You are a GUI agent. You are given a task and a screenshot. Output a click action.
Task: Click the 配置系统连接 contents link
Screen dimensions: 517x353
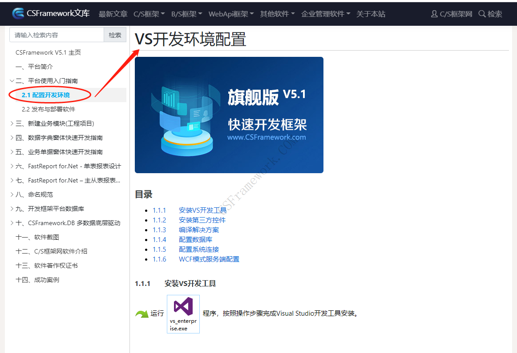pos(199,250)
